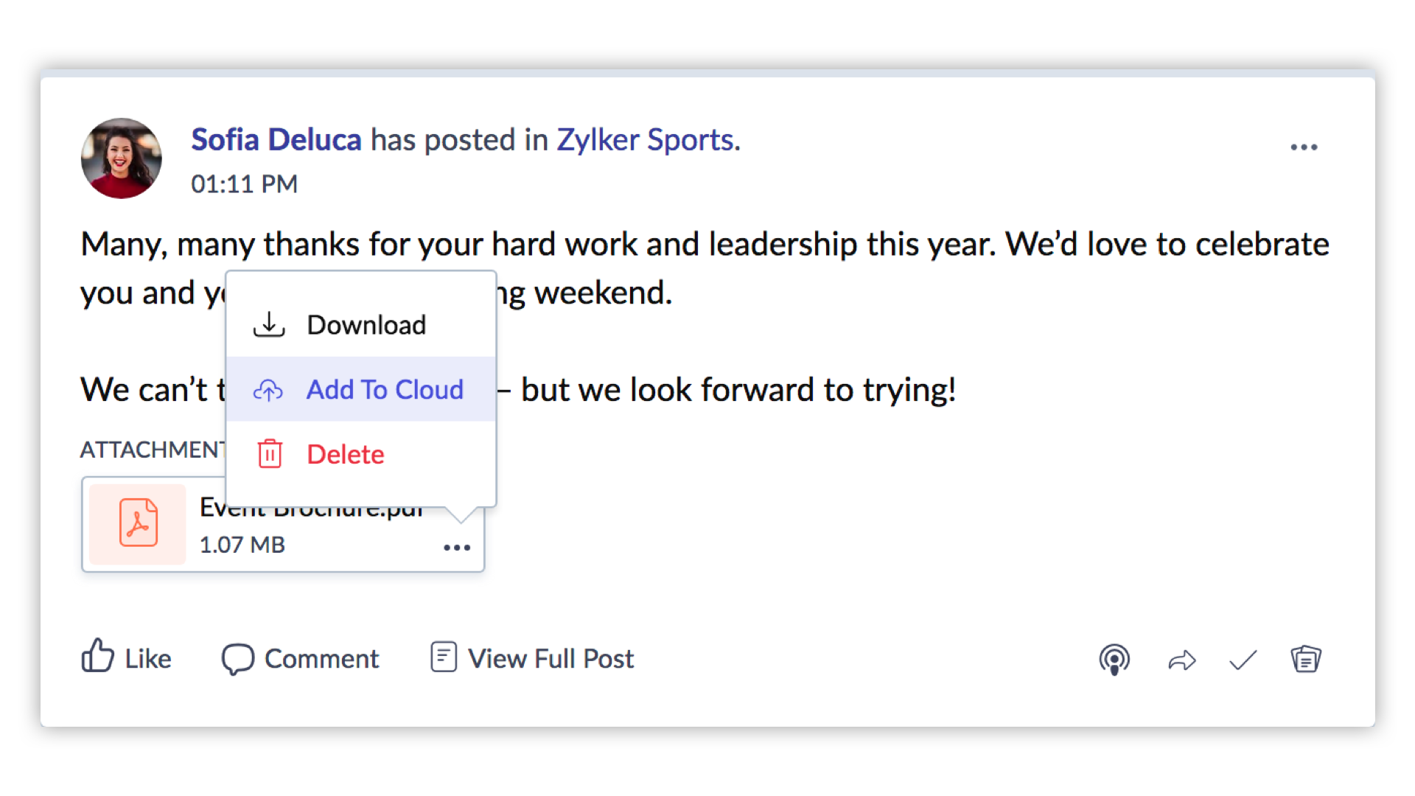The width and height of the screenshot is (1415, 796).
Task: Toggle the attachment three-dot options menu
Action: click(x=457, y=548)
